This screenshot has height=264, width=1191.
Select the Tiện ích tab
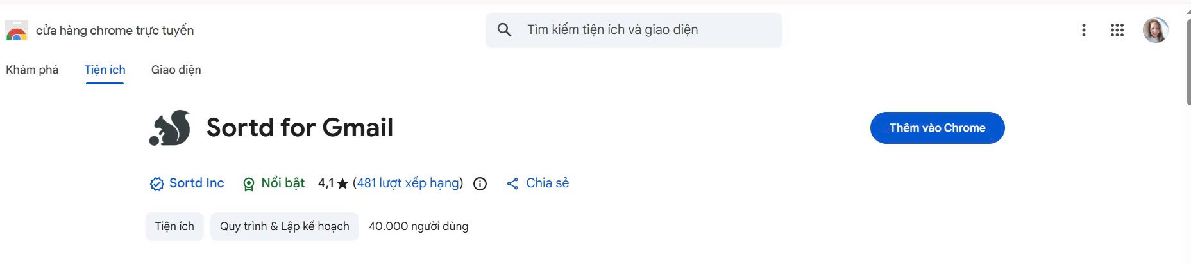105,70
